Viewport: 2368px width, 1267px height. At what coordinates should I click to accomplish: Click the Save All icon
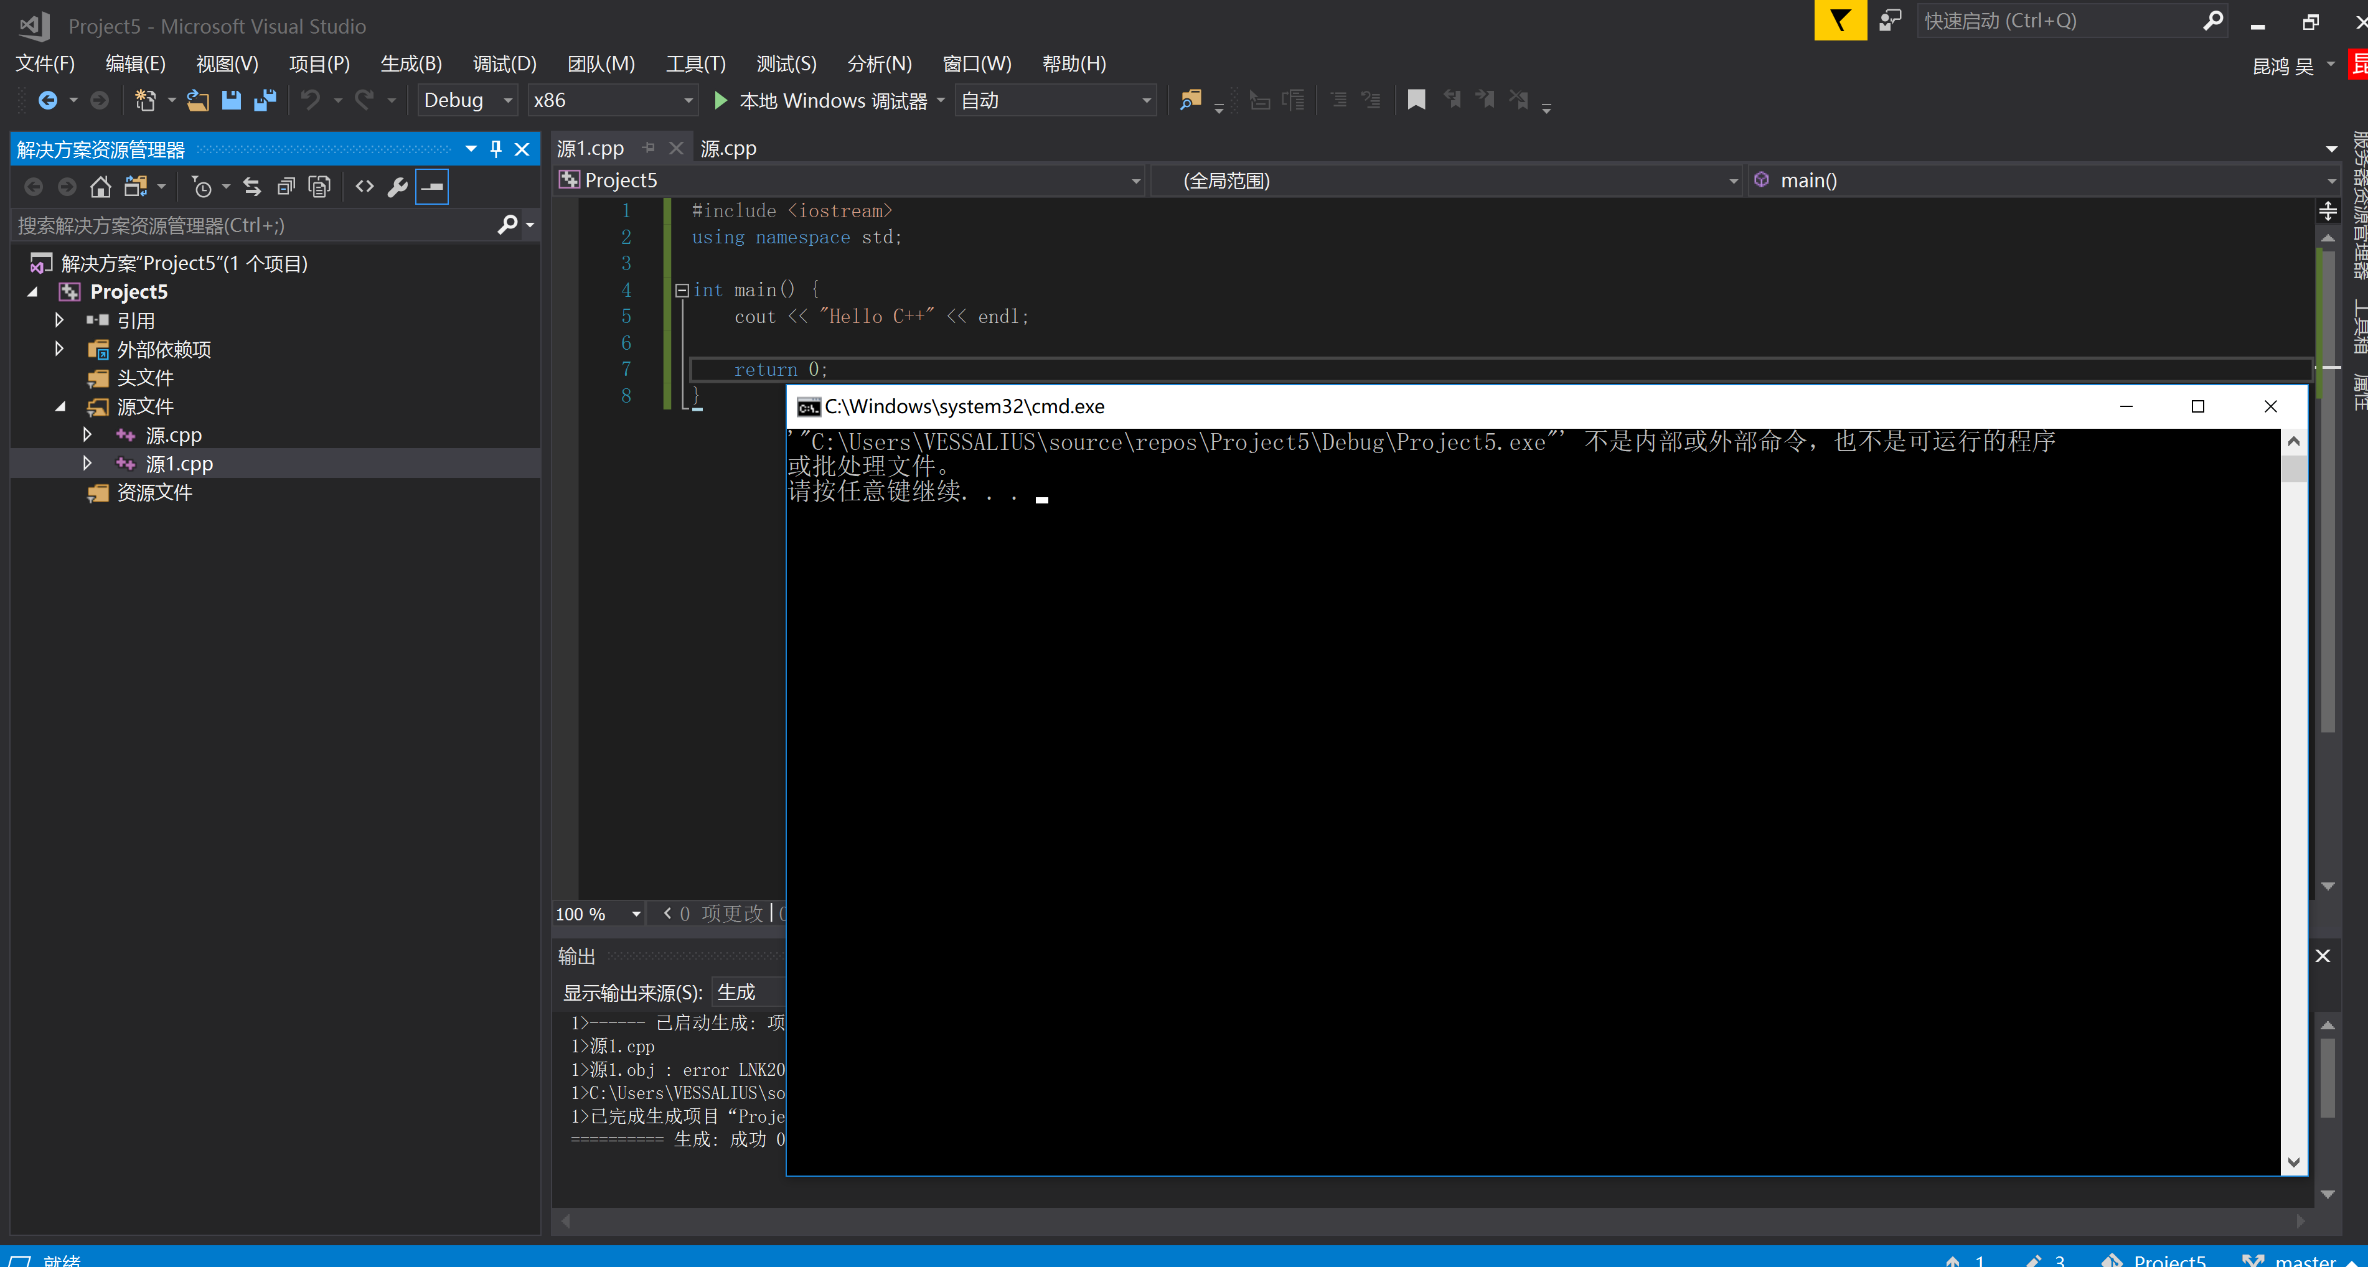265,100
